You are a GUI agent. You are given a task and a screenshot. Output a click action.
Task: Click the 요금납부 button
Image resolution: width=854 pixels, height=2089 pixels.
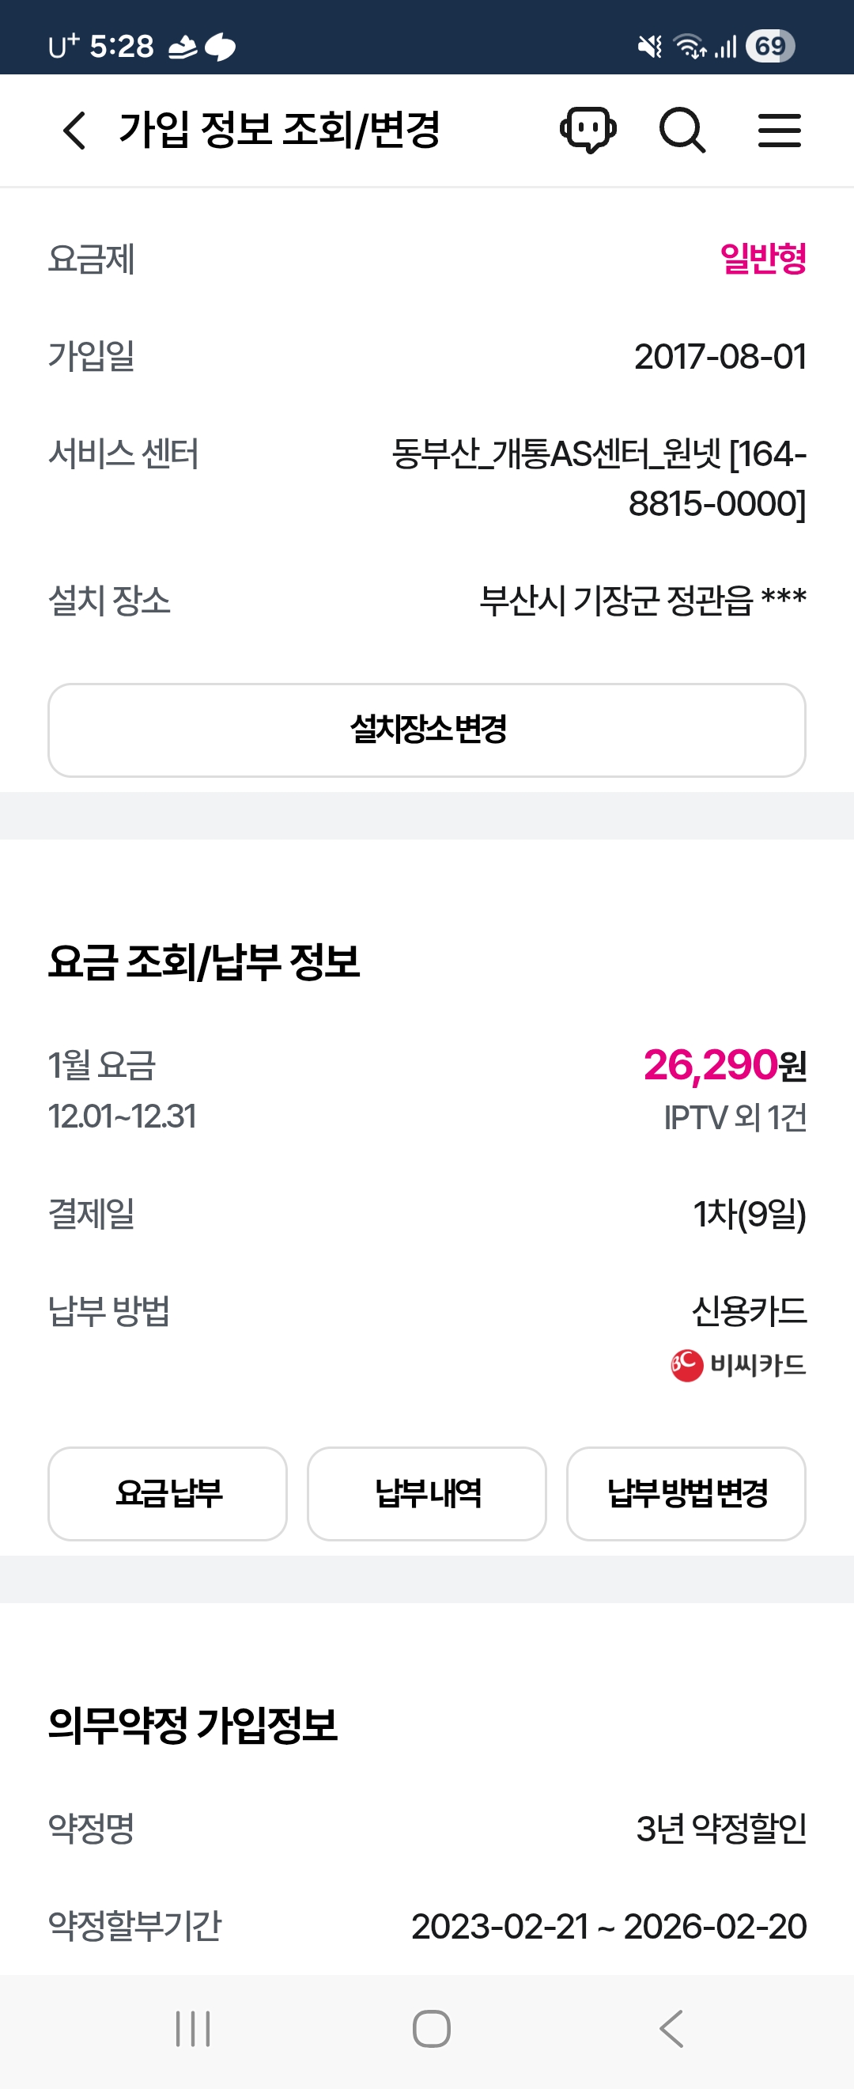(168, 1493)
